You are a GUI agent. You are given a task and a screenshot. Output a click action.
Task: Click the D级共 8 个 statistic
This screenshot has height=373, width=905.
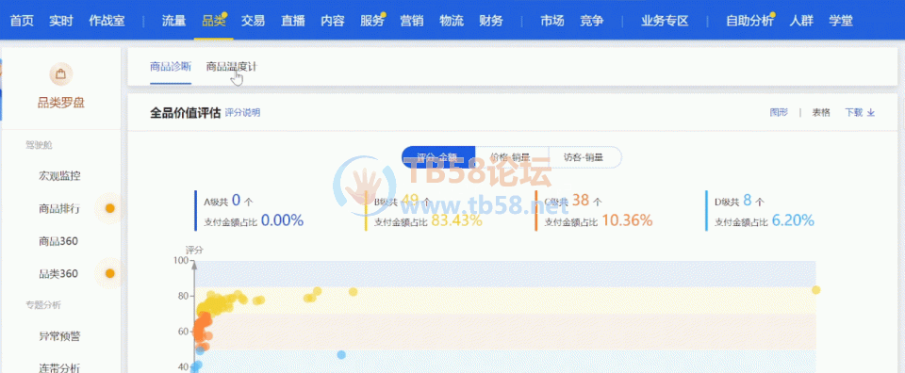(x=740, y=202)
